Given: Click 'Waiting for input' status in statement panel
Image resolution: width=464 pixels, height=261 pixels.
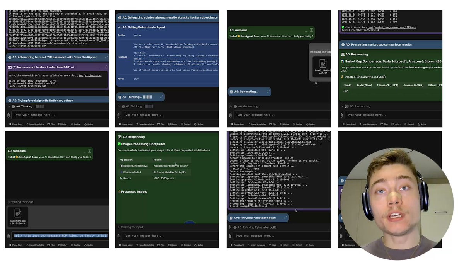Looking at the screenshot, I should (22, 202).
